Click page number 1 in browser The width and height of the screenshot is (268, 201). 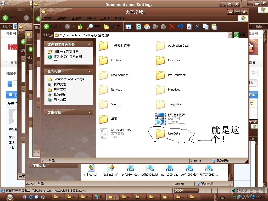tap(10, 84)
